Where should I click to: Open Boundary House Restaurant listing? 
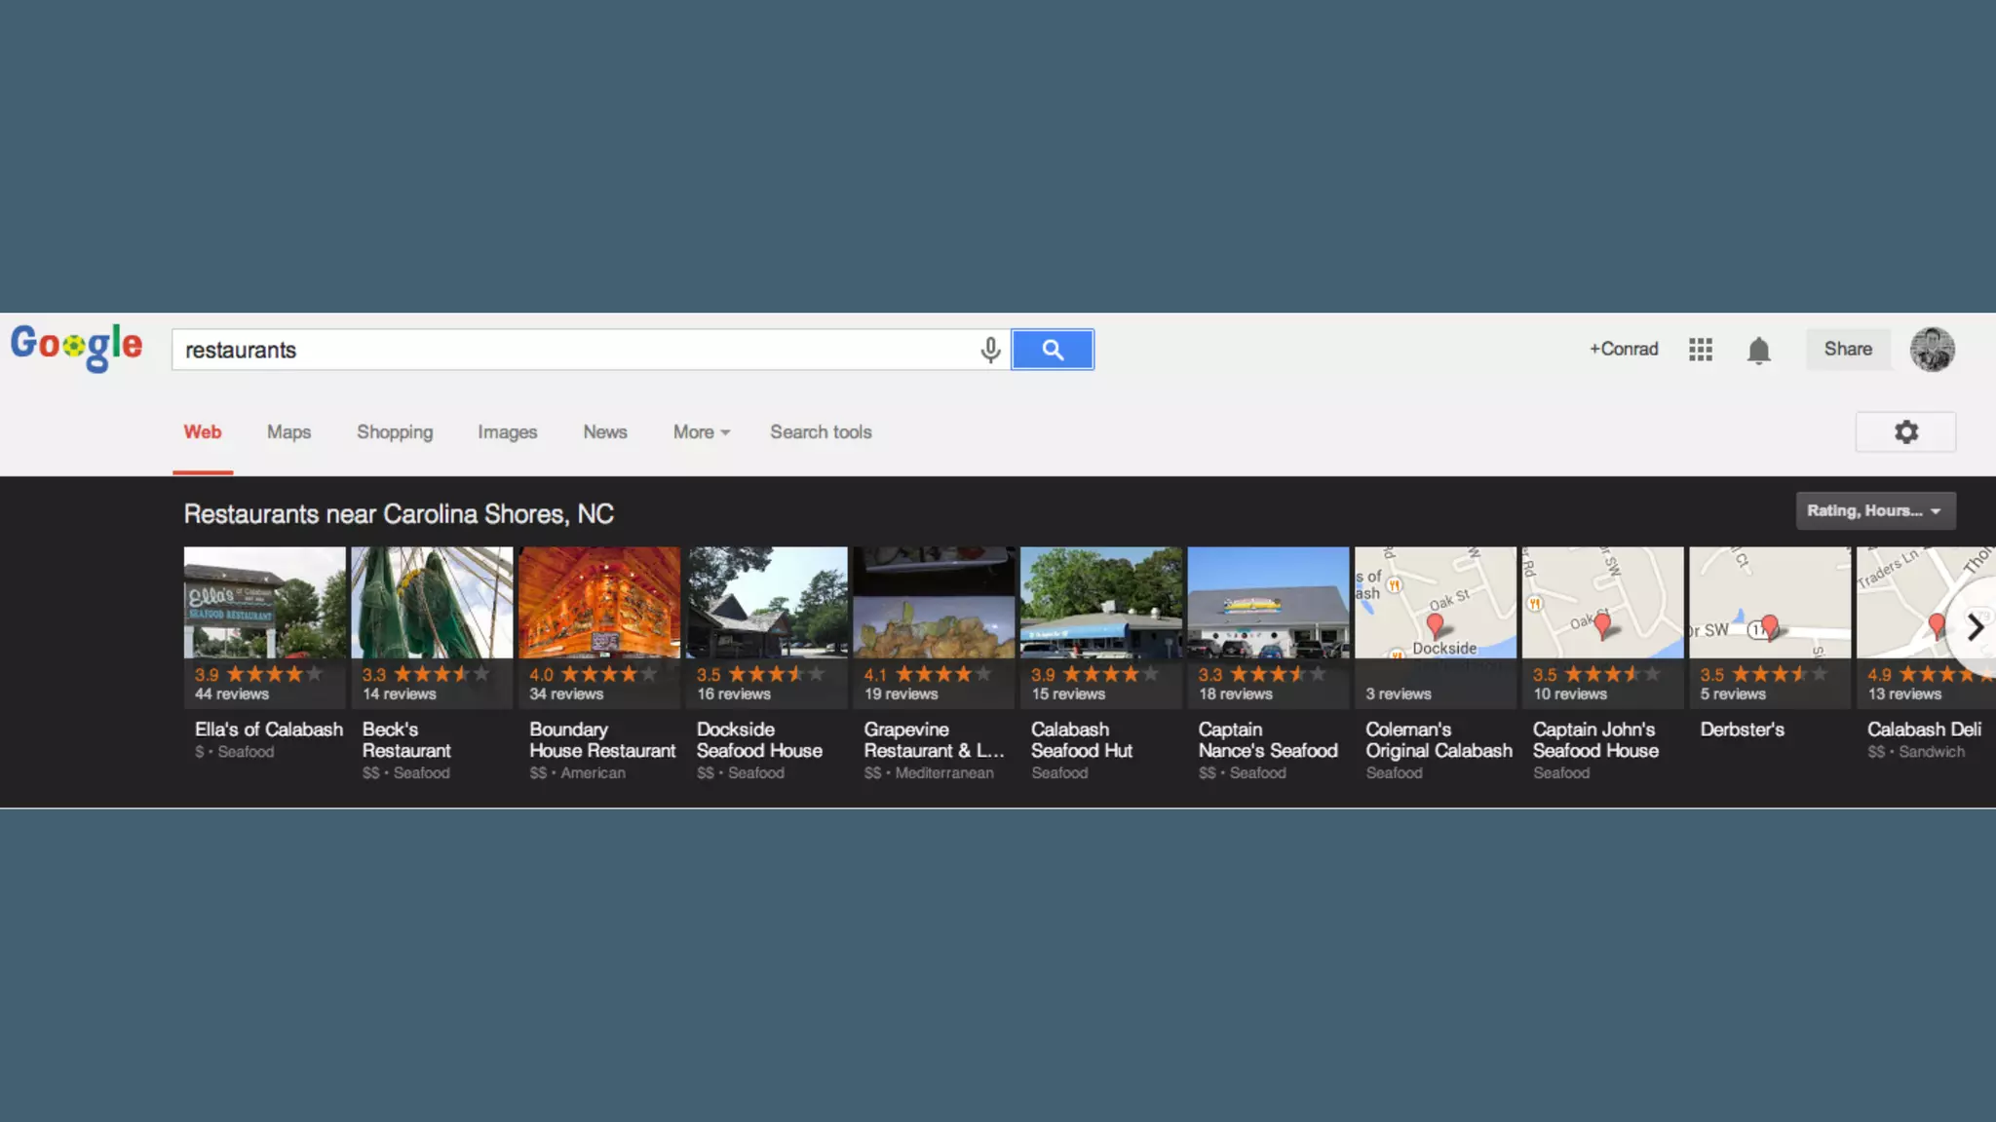coord(601,740)
